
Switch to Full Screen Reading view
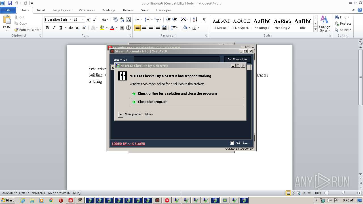click(x=294, y=193)
